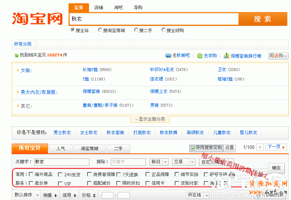Click the 保暖套装排行榜 bar chart icon
291x200 pixels.
pyautogui.click(x=226, y=56)
